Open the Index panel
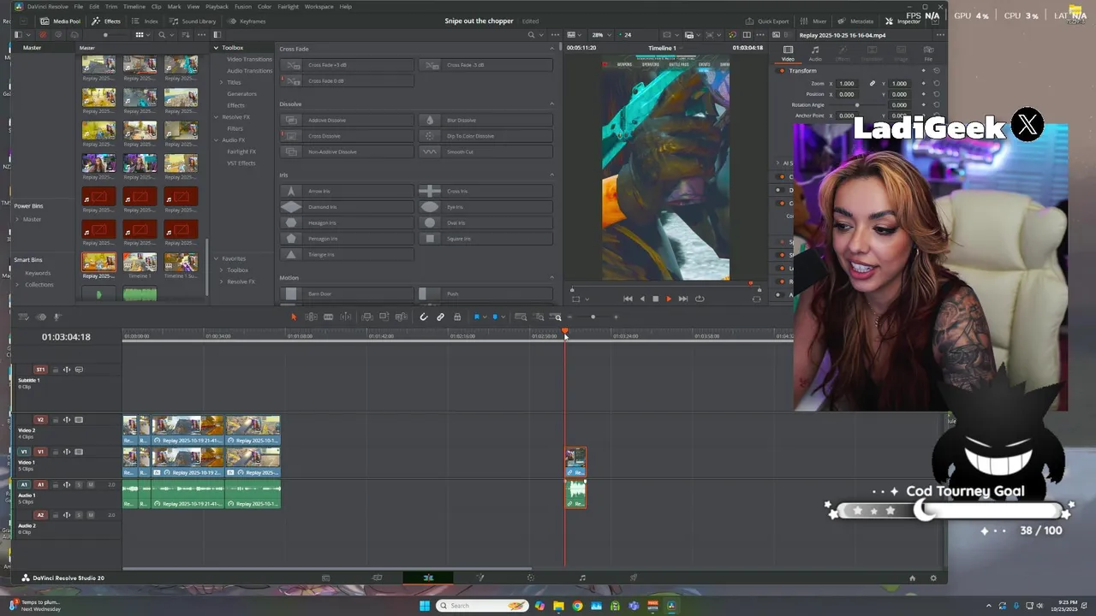The image size is (1096, 616). [146, 21]
